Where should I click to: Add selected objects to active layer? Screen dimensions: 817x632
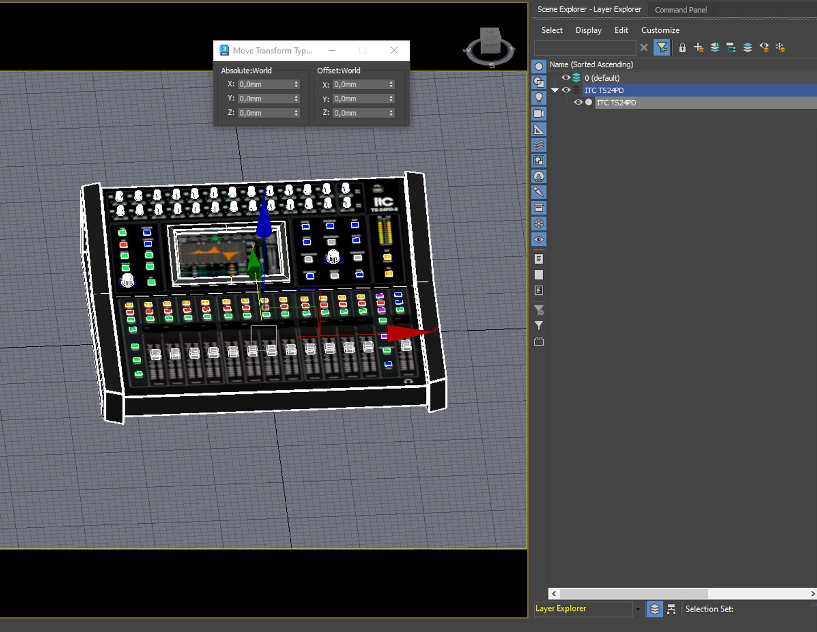pyautogui.click(x=715, y=47)
